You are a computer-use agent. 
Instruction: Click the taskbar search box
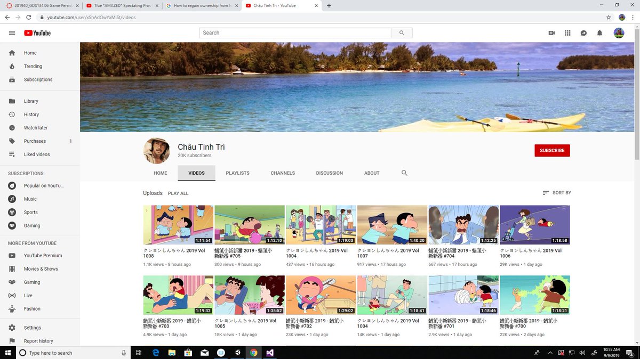coord(73,353)
